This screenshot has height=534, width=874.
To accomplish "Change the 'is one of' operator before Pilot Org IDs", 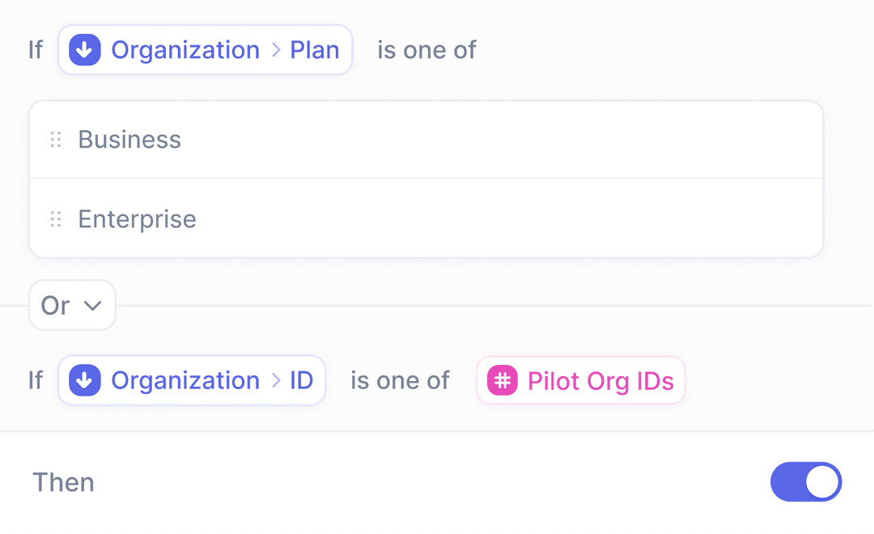I will (x=400, y=380).
